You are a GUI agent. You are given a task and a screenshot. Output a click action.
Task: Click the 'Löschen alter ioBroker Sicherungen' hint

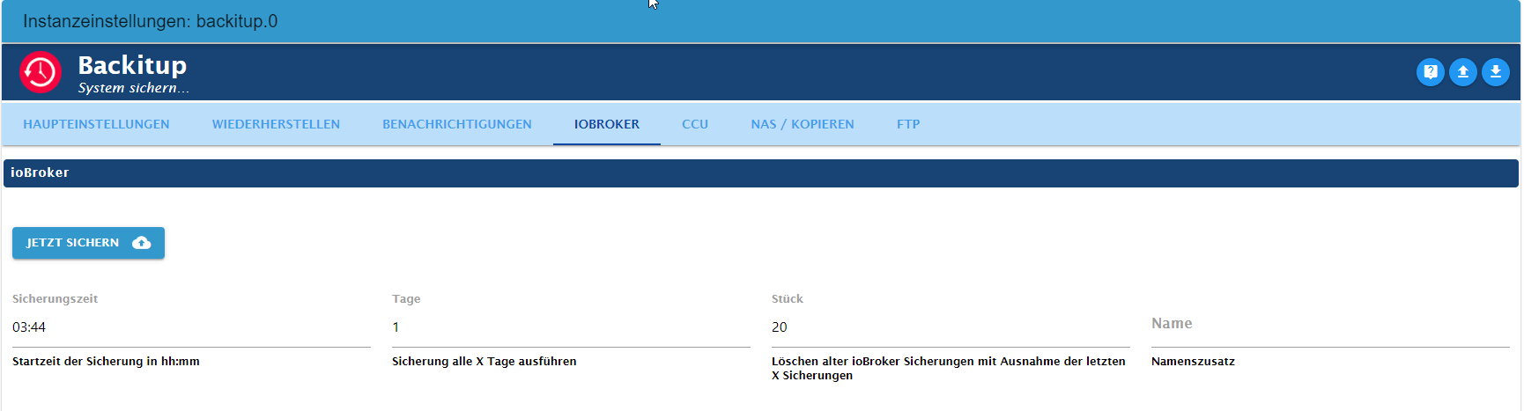point(949,368)
